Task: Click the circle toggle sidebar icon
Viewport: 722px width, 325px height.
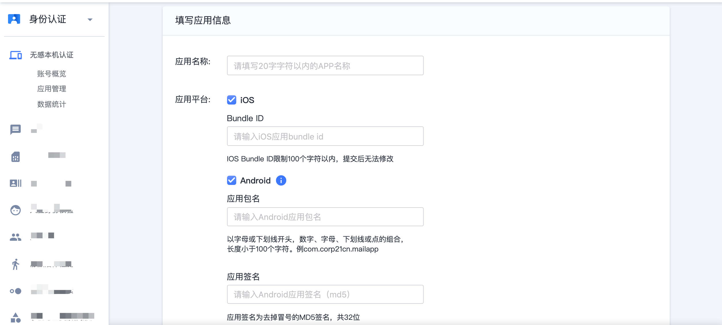Action: coord(16,291)
